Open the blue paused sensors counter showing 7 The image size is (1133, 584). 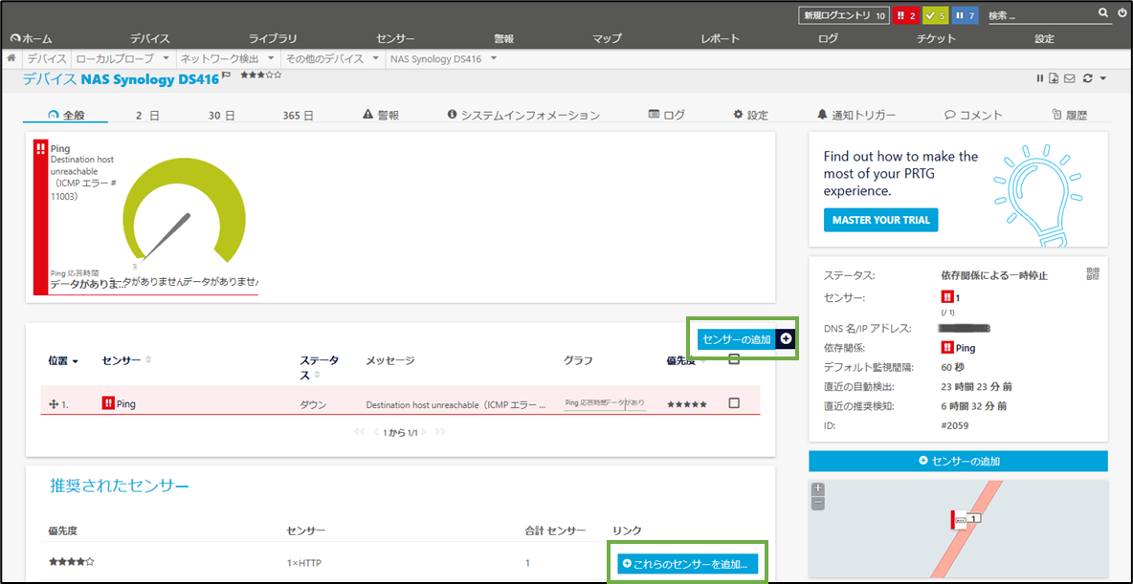tap(966, 15)
